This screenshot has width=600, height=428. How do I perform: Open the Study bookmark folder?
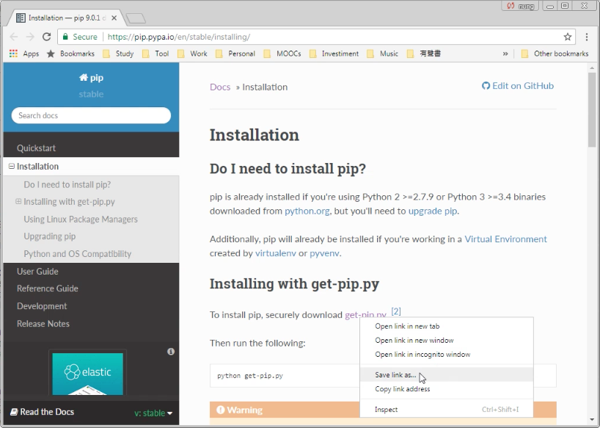[118, 54]
